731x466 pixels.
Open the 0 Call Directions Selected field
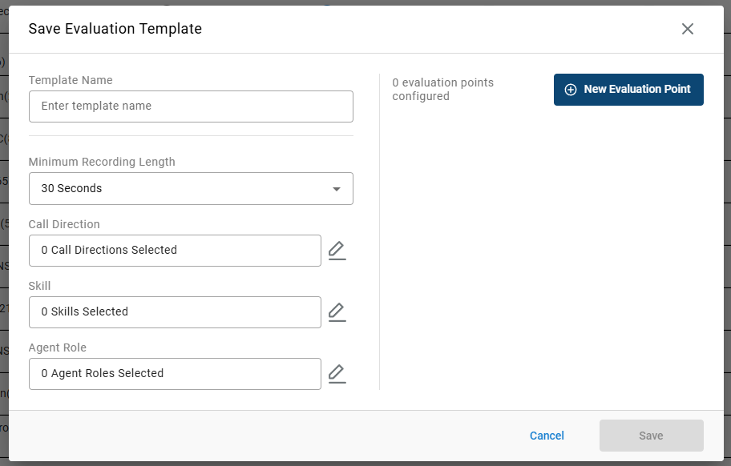click(x=175, y=251)
